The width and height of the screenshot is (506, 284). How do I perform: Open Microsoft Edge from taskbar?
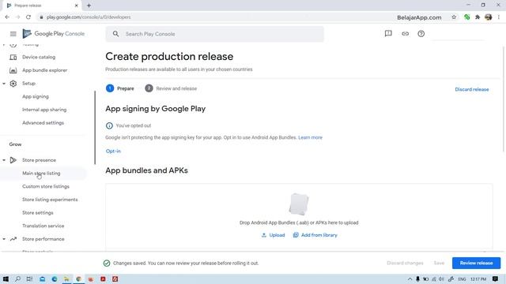[x=55, y=278]
